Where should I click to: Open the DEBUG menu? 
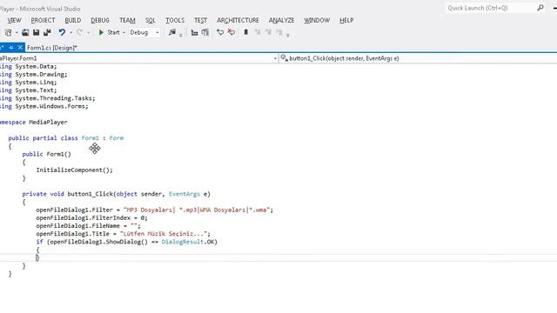pyautogui.click(x=100, y=21)
